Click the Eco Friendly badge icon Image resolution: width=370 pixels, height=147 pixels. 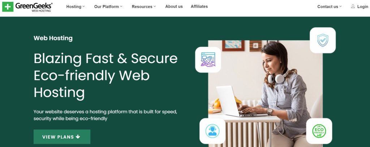tap(319, 131)
